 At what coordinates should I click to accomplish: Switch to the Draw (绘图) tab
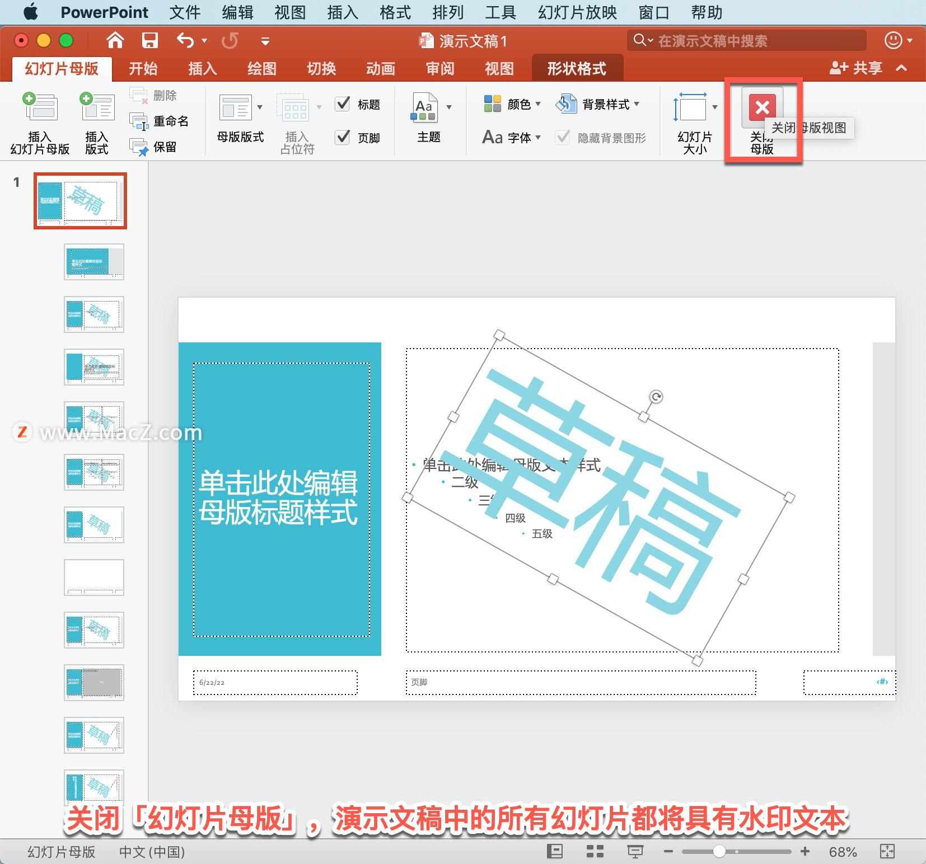262,69
